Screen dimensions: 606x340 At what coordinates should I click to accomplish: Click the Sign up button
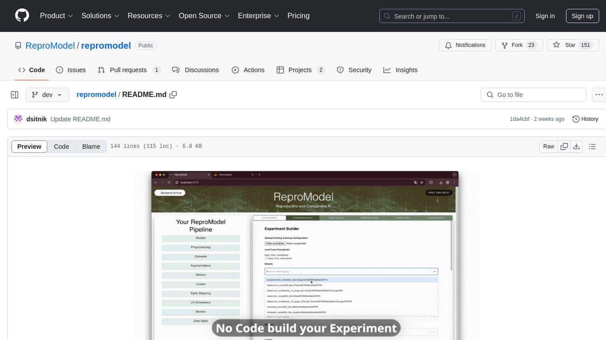582,16
